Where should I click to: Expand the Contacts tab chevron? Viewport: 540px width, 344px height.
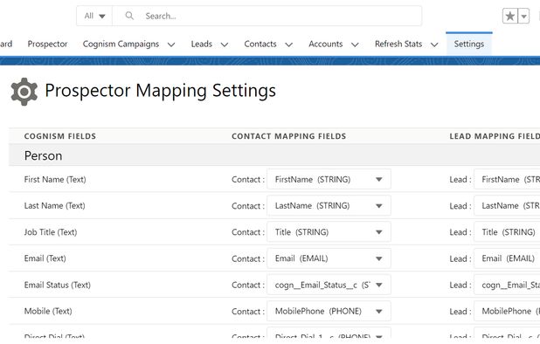tap(289, 45)
